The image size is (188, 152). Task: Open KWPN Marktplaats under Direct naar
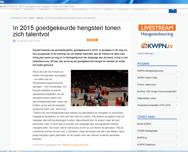[x=147, y=131]
